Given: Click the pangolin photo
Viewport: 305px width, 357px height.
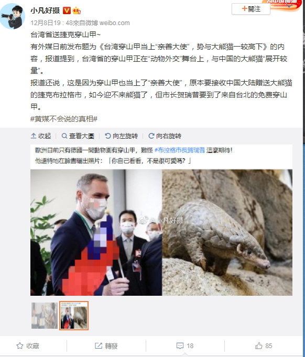Looking at the screenshot, I should 227,232.
